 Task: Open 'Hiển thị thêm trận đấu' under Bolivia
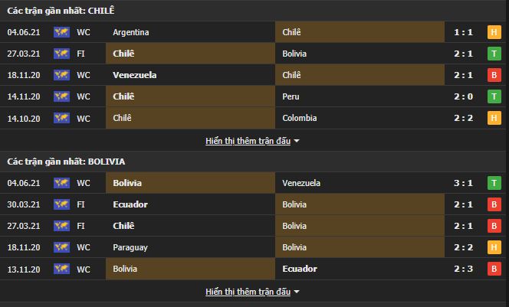pos(248,292)
